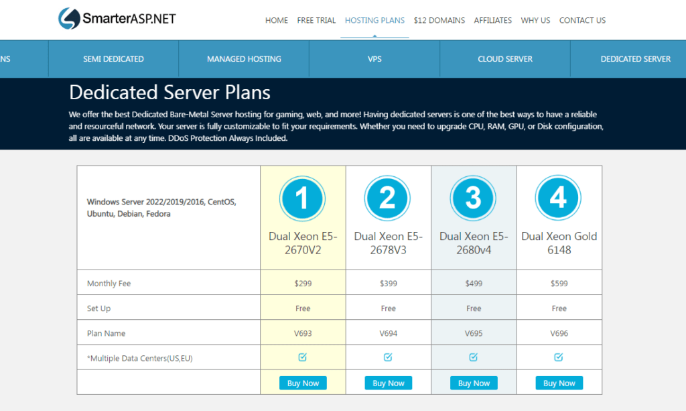Toggle data centers checkmark for plan V693

click(303, 357)
